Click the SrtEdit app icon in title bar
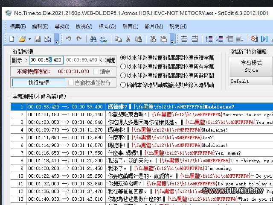 [x=9, y=13]
